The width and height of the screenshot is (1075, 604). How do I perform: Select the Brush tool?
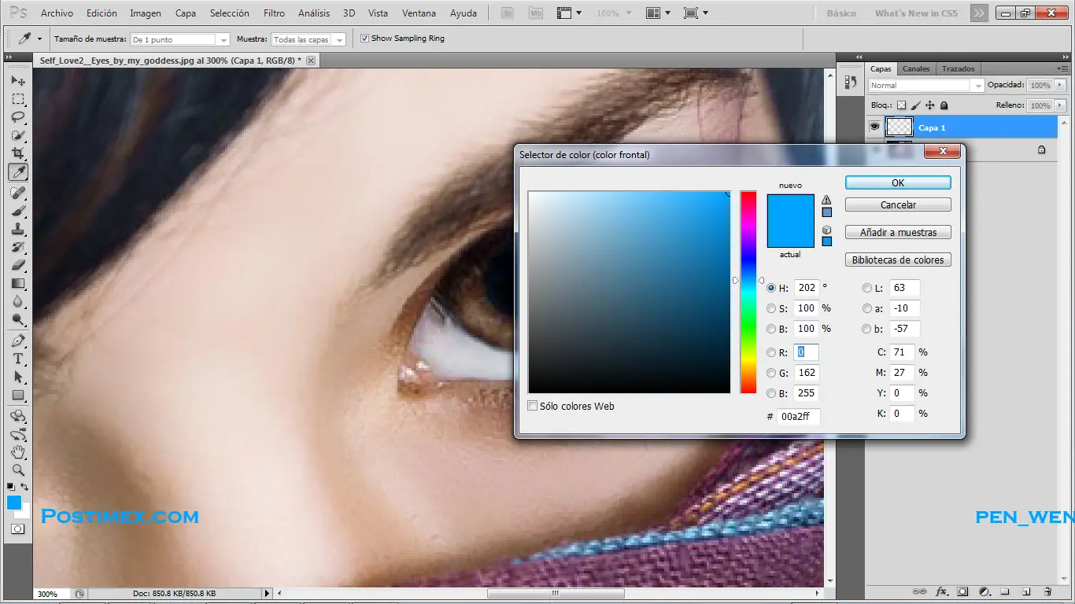pos(18,211)
